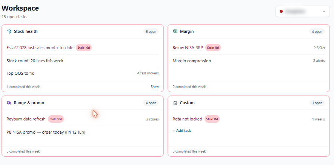
Task: Click 4 open badge on Range & promo
Action: pos(151,103)
